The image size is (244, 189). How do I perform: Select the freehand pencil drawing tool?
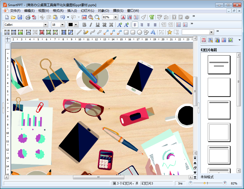pos(86,32)
